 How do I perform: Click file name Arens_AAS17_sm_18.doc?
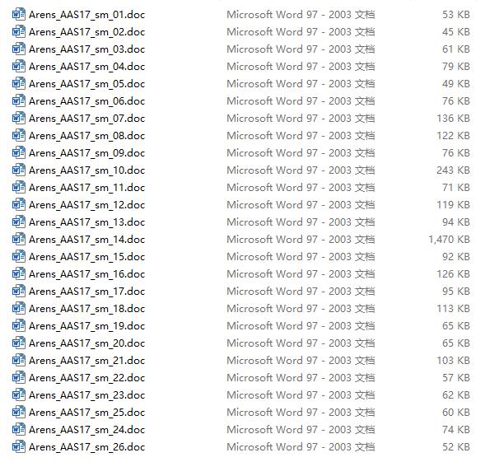[x=86, y=309]
